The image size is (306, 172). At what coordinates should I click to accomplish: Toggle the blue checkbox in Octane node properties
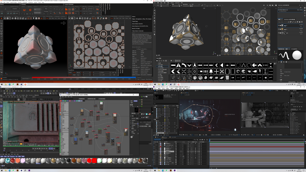click(x=138, y=124)
